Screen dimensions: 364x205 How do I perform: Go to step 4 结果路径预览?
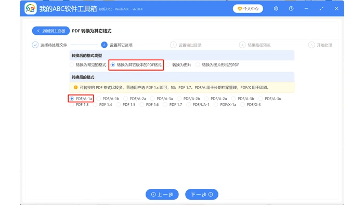pyautogui.click(x=255, y=45)
